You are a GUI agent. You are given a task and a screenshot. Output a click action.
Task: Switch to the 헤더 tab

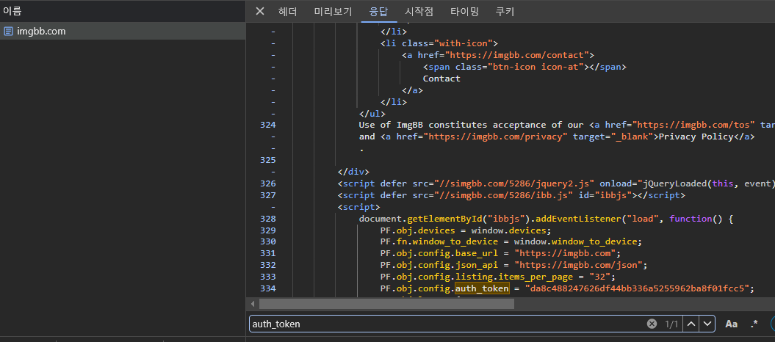point(288,11)
